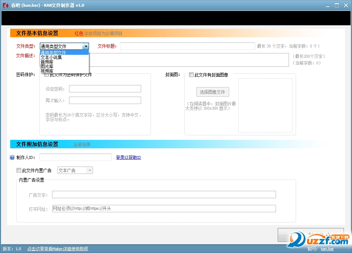Click the red app logo in title bar

pos(5,5)
